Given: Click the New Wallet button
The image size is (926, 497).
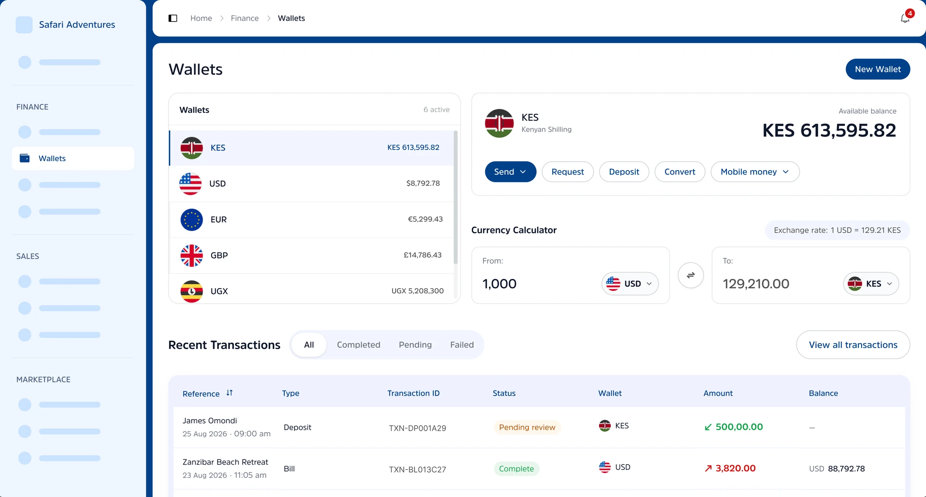Looking at the screenshot, I should coord(877,69).
